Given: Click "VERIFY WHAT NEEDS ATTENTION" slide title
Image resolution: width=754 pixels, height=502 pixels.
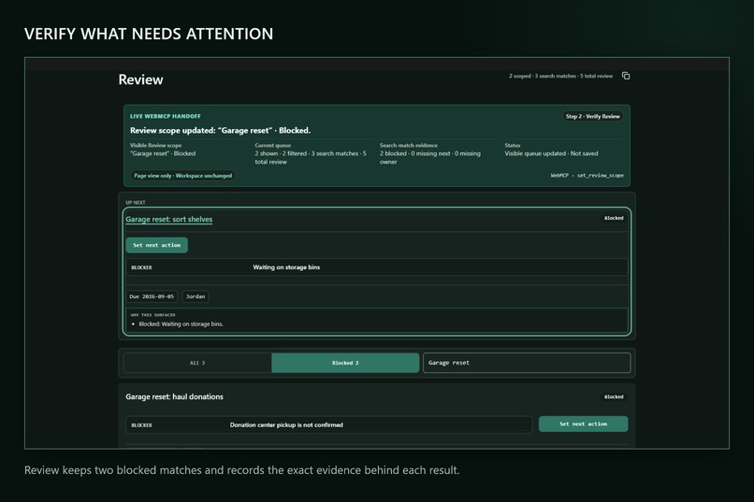Looking at the screenshot, I should [x=149, y=34].
